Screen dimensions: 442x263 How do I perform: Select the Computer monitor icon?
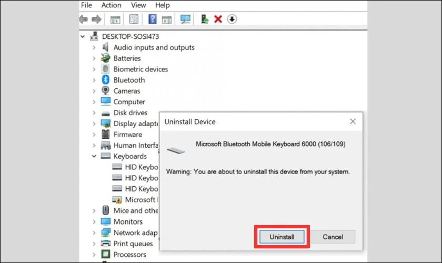point(106,102)
